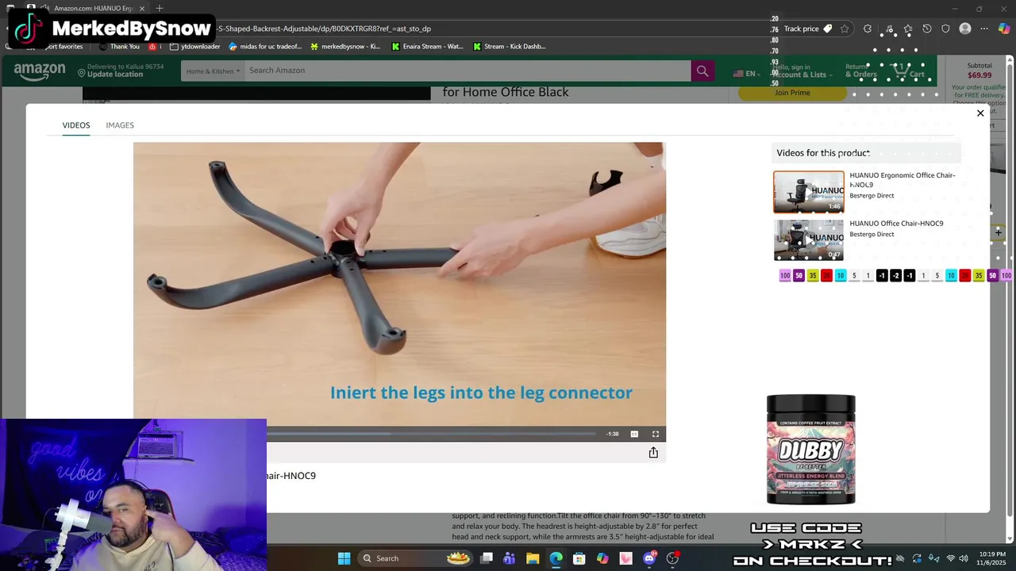
Task: Open the shopping Cart icon
Action: pyautogui.click(x=909, y=71)
